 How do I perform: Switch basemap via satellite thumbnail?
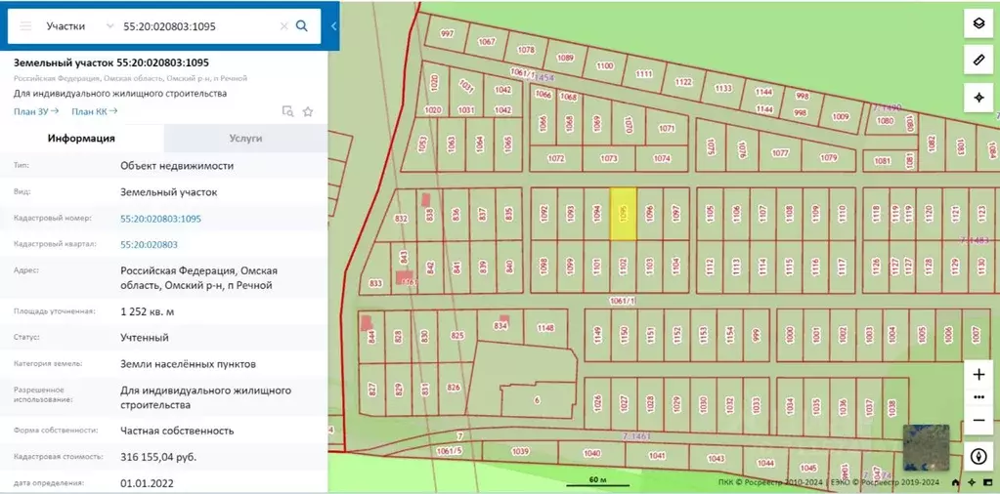click(924, 447)
